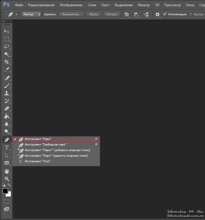Open the Контур mode dropdown
Screen dimensions: 205x220
31,14
